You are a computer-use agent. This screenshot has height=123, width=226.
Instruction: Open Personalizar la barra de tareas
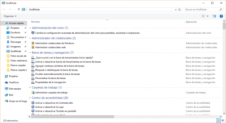51,78
